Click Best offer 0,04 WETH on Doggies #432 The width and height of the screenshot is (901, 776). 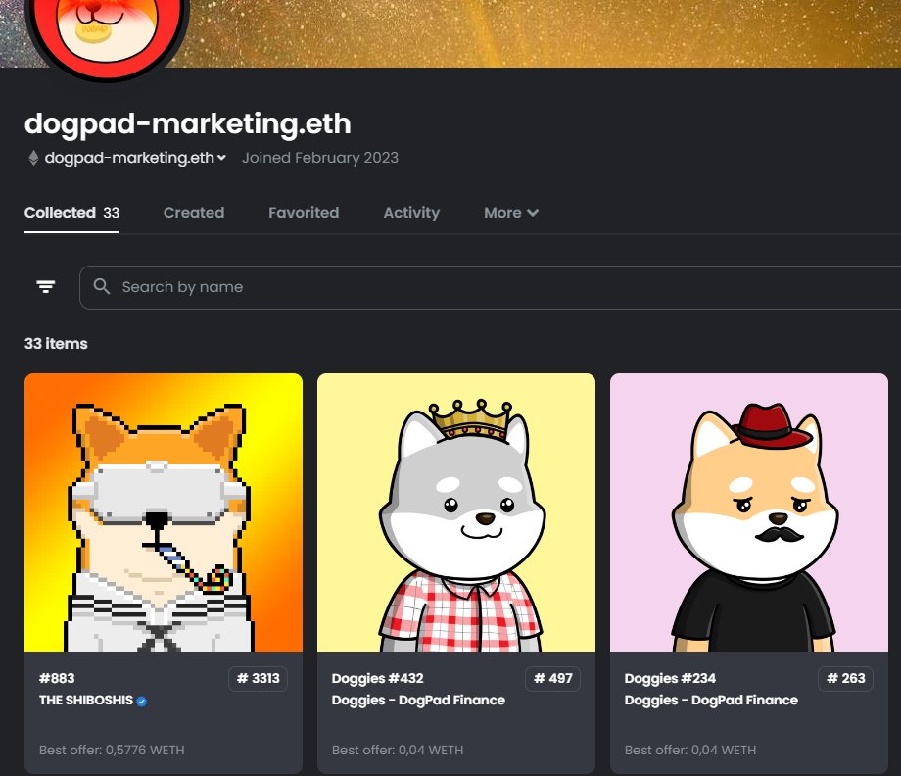tap(398, 751)
